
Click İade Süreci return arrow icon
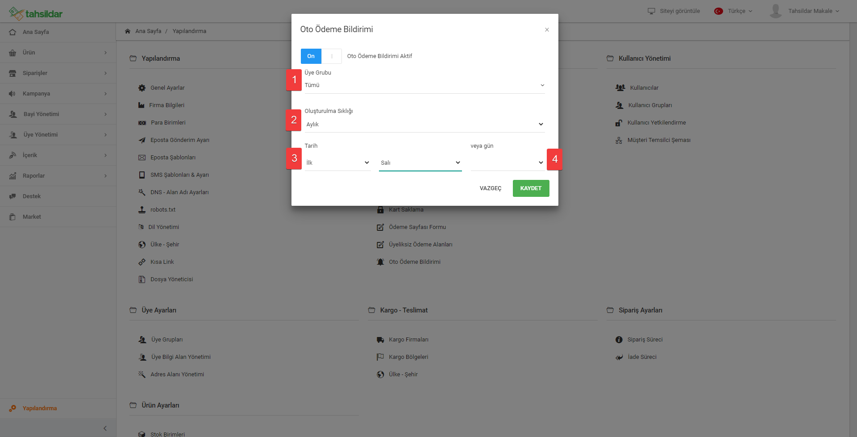tap(619, 357)
